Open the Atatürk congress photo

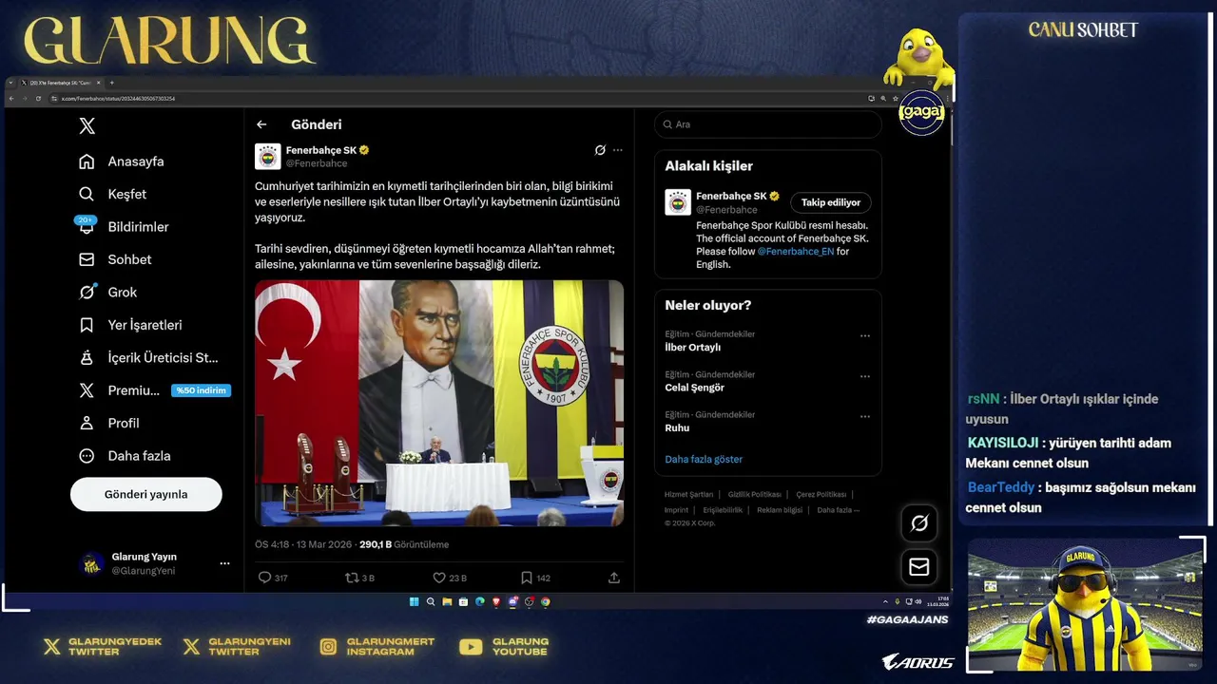(439, 403)
